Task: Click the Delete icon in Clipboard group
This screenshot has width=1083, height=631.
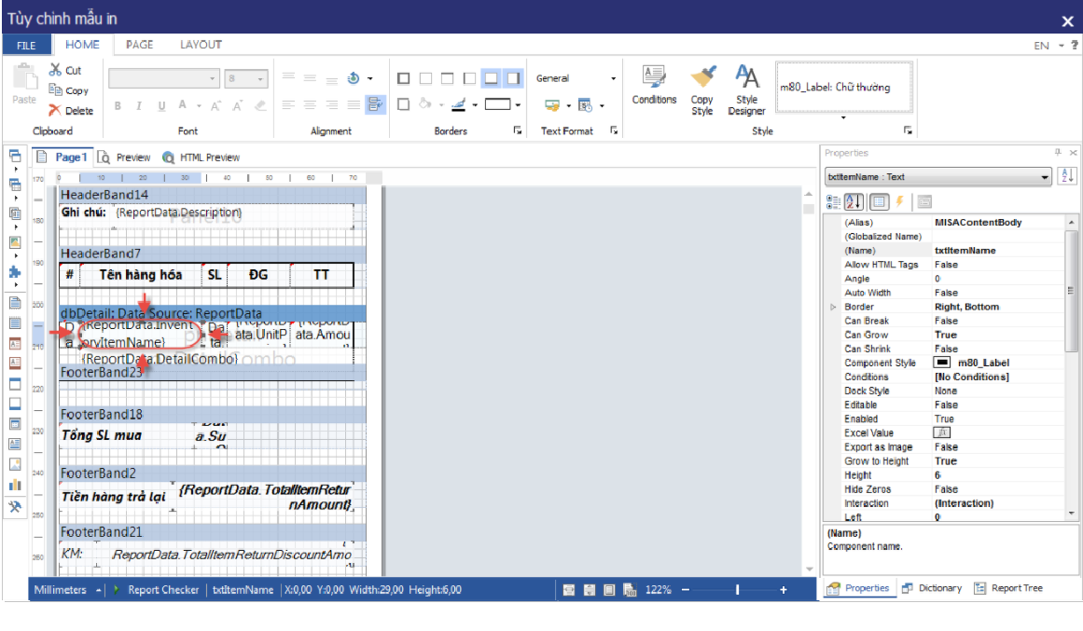Action: (56, 110)
